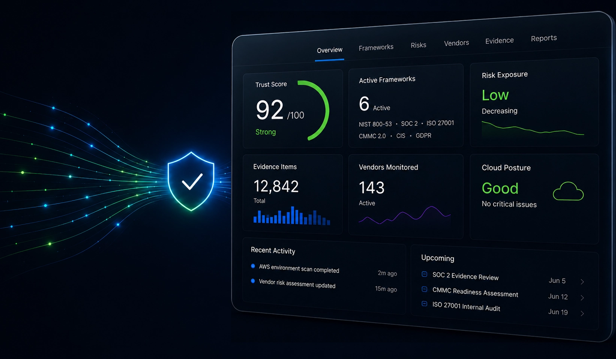Click the blue dot beside Vendor risk assessment

click(253, 281)
